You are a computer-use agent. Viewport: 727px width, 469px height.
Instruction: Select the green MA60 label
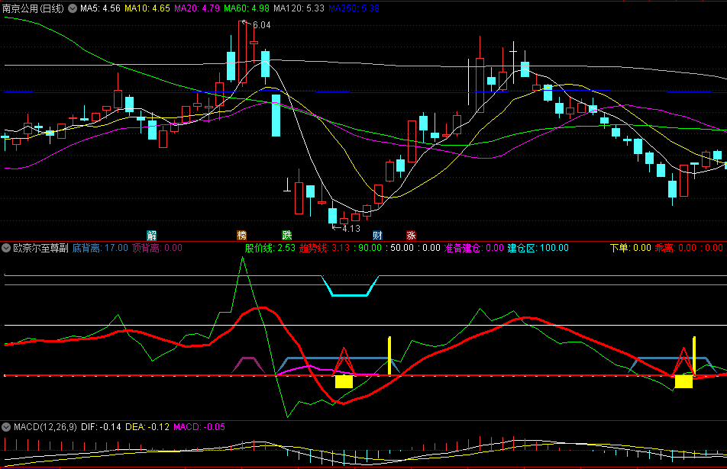coord(247,8)
